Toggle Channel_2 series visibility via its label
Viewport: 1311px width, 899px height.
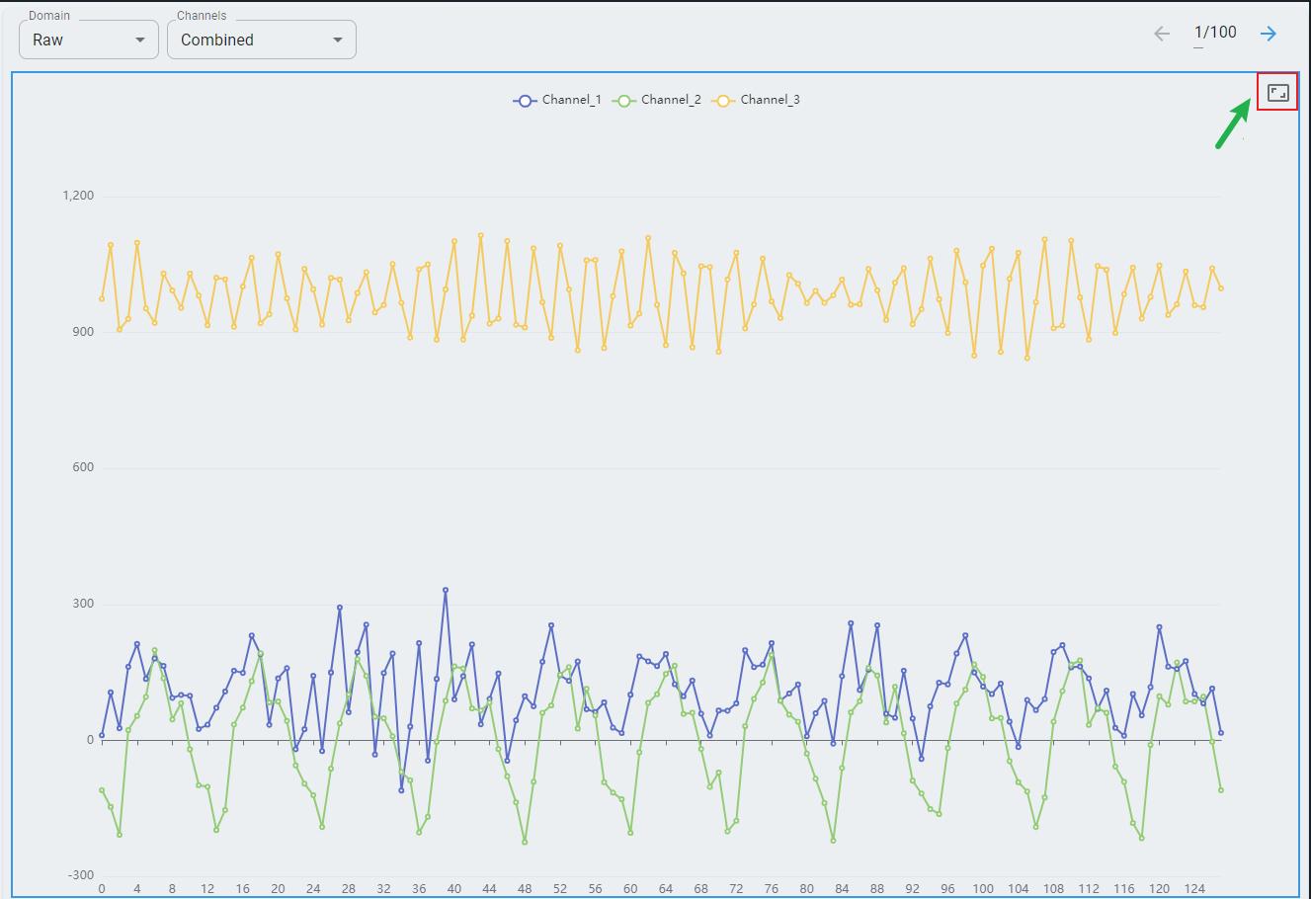pos(671,100)
